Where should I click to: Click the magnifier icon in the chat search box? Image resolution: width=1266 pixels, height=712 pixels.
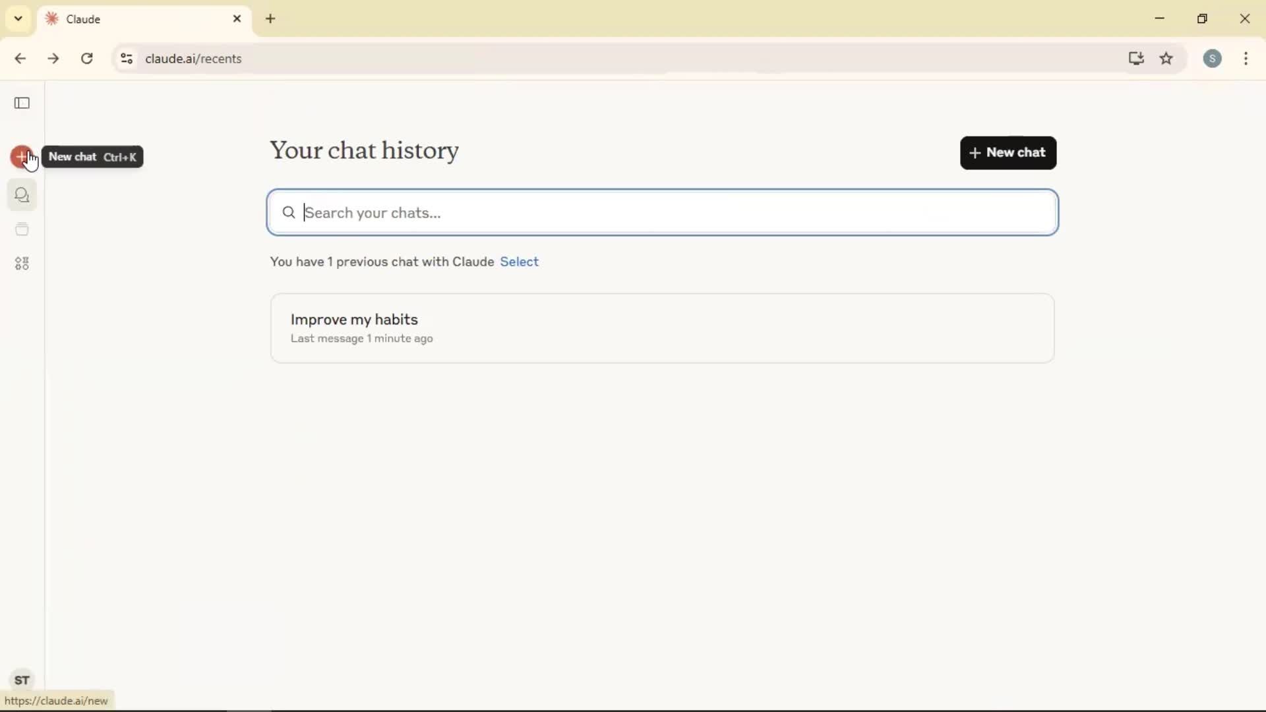[288, 212]
